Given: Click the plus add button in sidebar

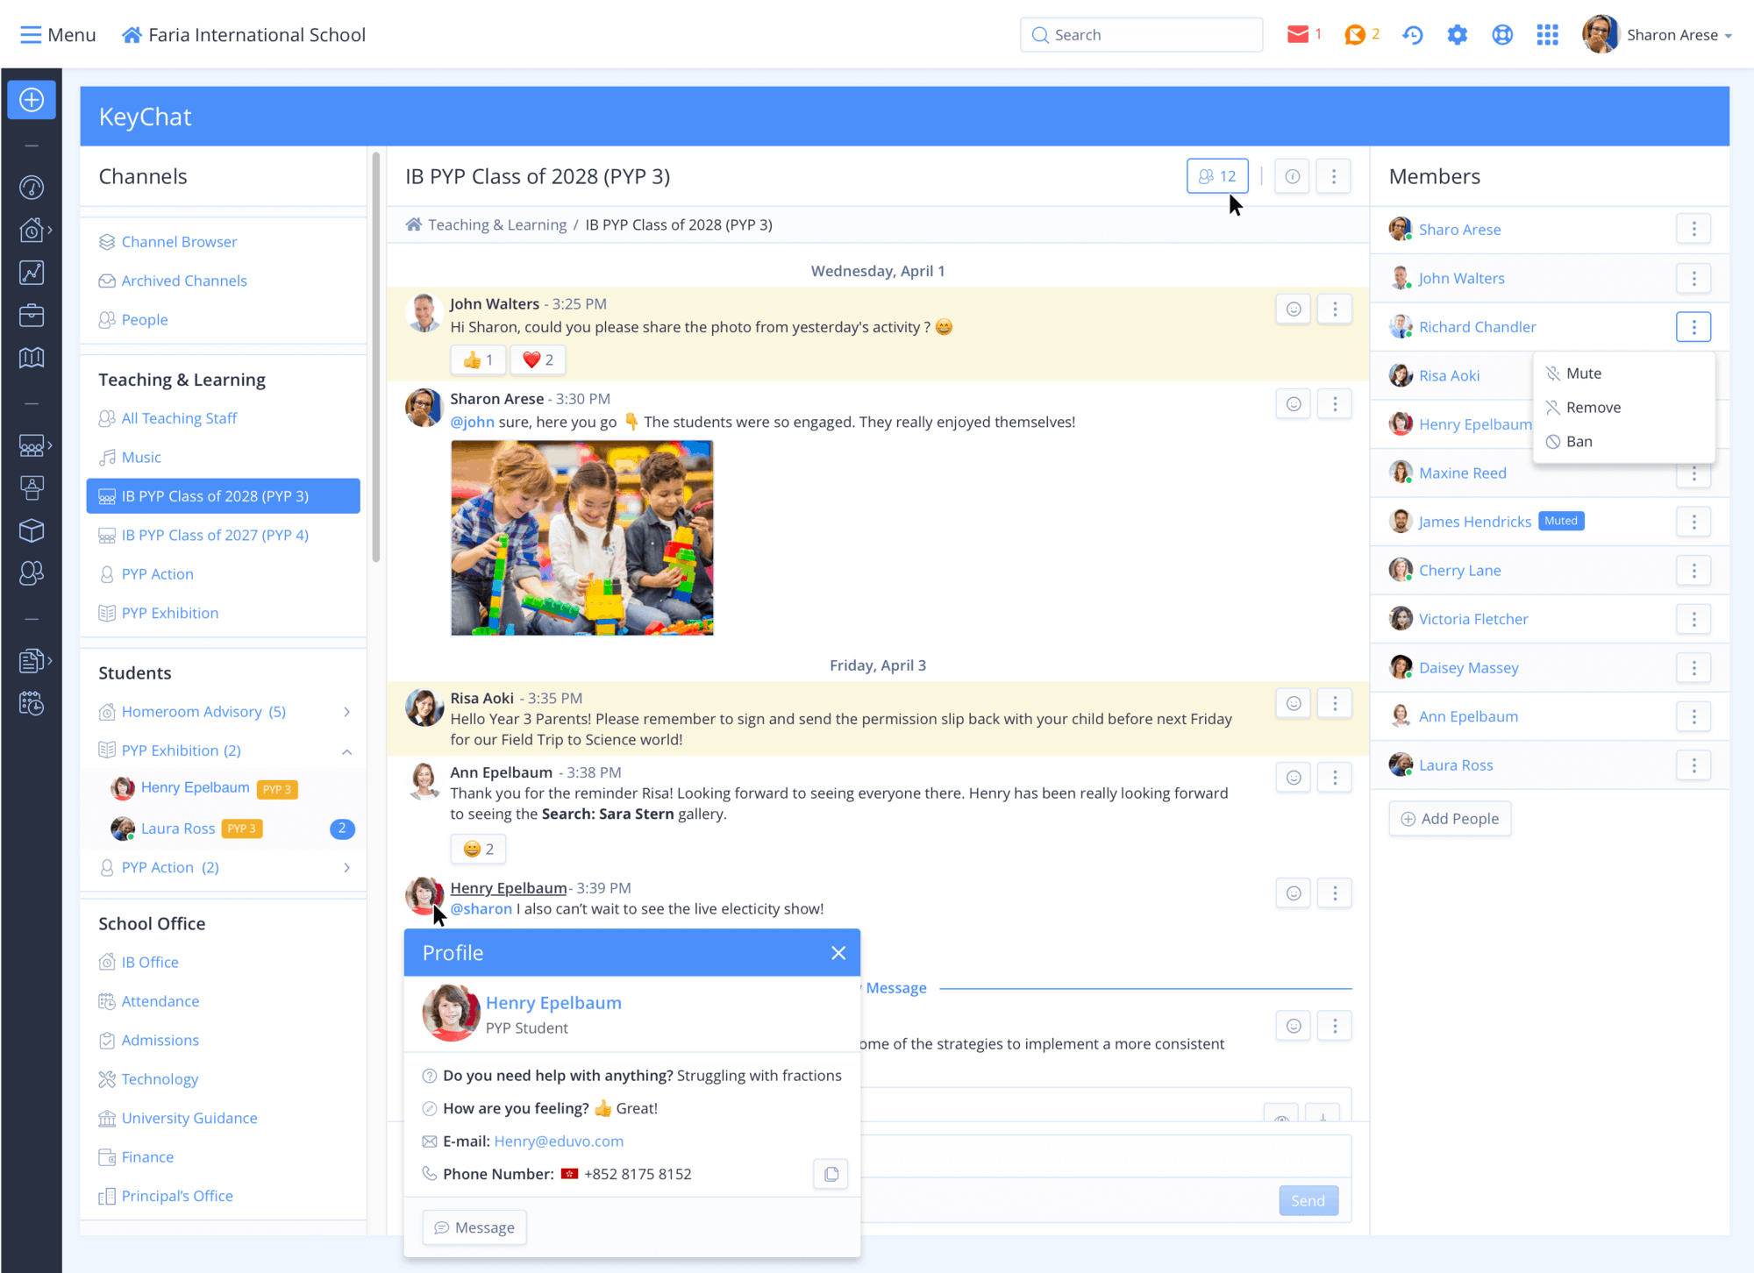Looking at the screenshot, I should click(32, 100).
